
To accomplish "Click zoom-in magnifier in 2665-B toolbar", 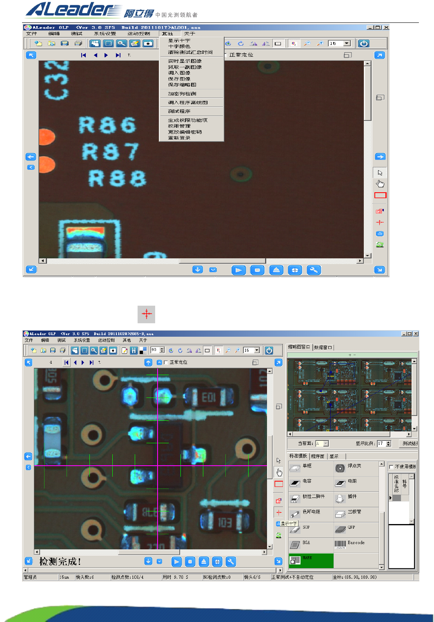I will pyautogui.click(x=237, y=350).
